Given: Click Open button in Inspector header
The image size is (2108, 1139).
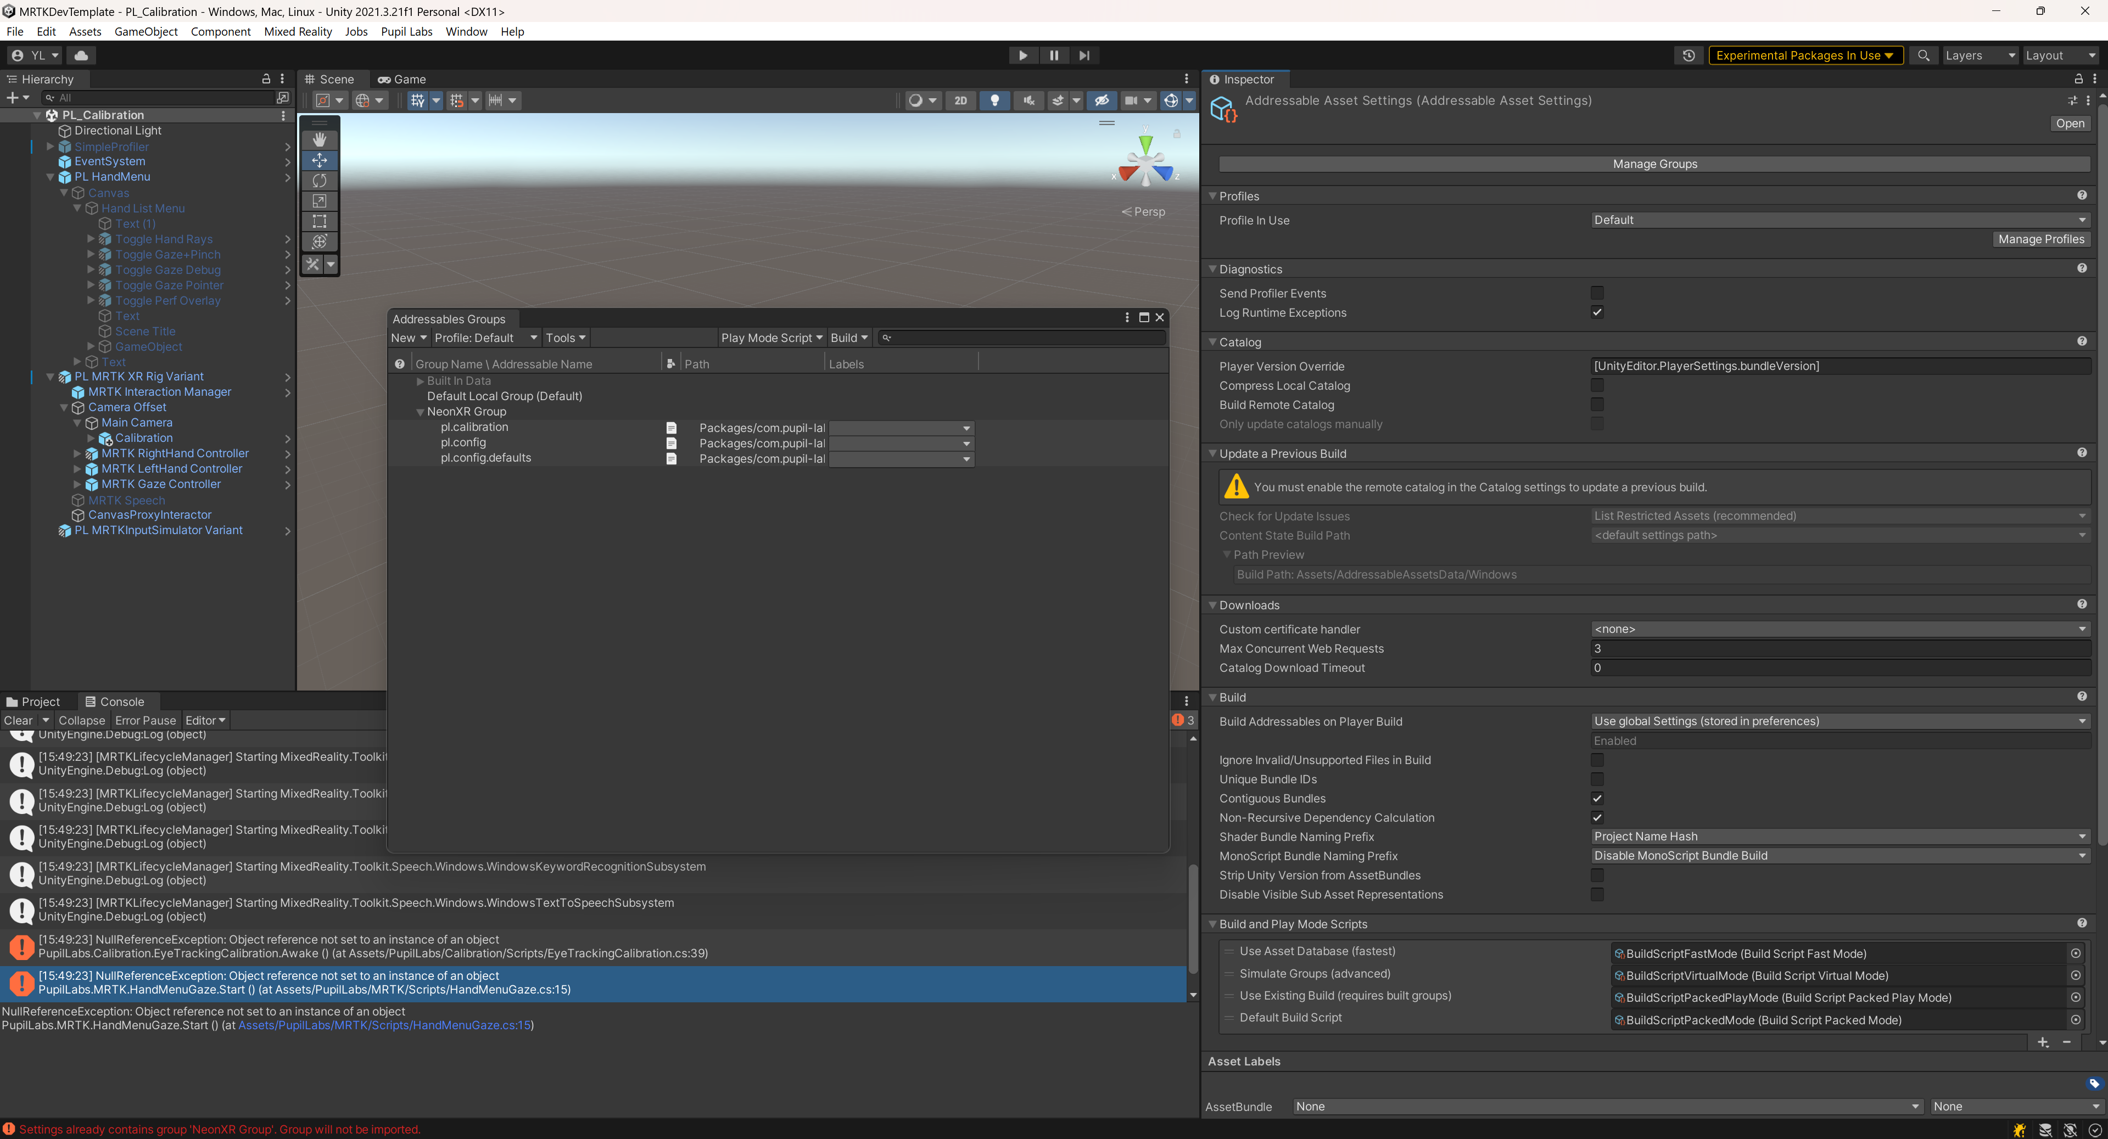Looking at the screenshot, I should click(x=2070, y=123).
